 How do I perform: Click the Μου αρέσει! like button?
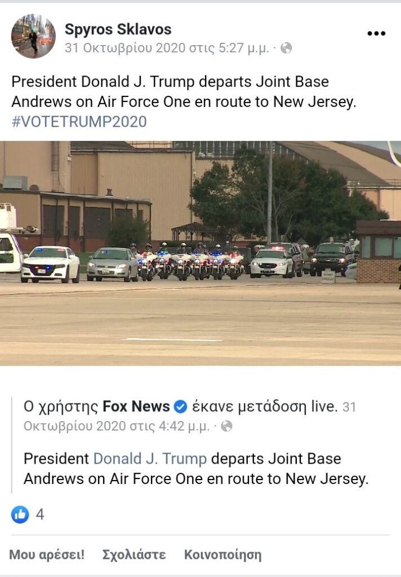(x=47, y=554)
